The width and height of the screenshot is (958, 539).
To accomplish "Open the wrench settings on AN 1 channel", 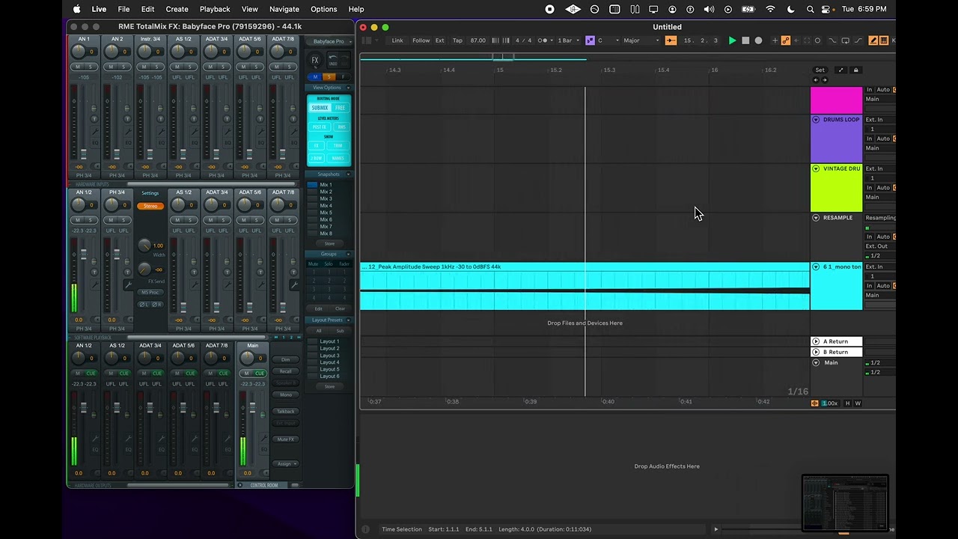I will point(95,131).
